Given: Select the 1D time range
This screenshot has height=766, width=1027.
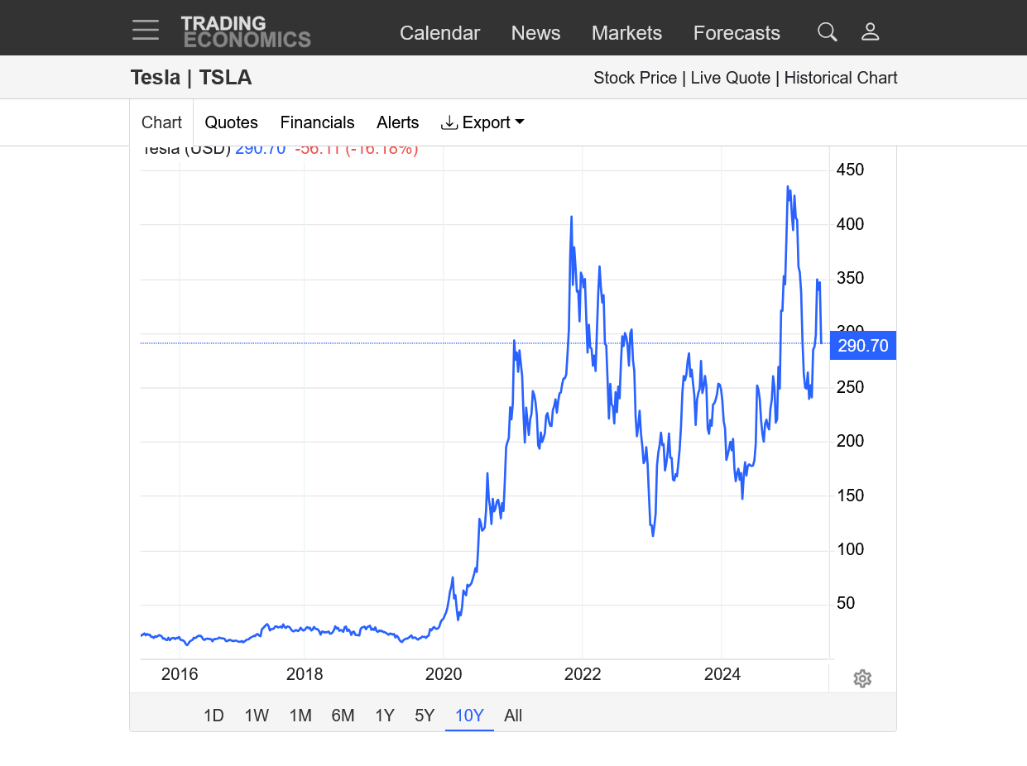Looking at the screenshot, I should [214, 716].
